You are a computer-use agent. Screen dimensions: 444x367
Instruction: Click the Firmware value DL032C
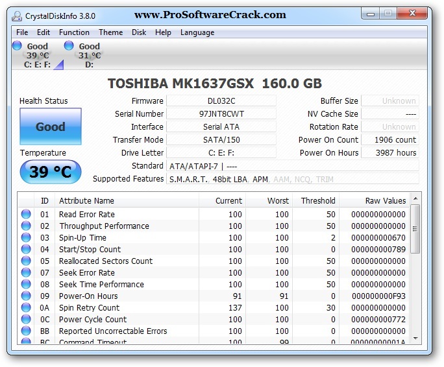[221, 101]
